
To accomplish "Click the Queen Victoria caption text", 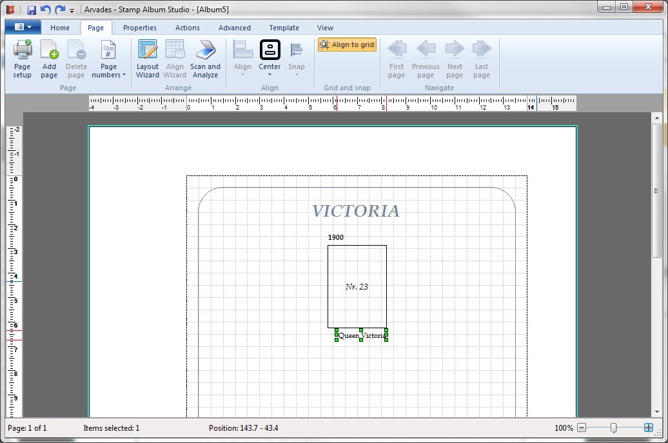I will click(362, 336).
